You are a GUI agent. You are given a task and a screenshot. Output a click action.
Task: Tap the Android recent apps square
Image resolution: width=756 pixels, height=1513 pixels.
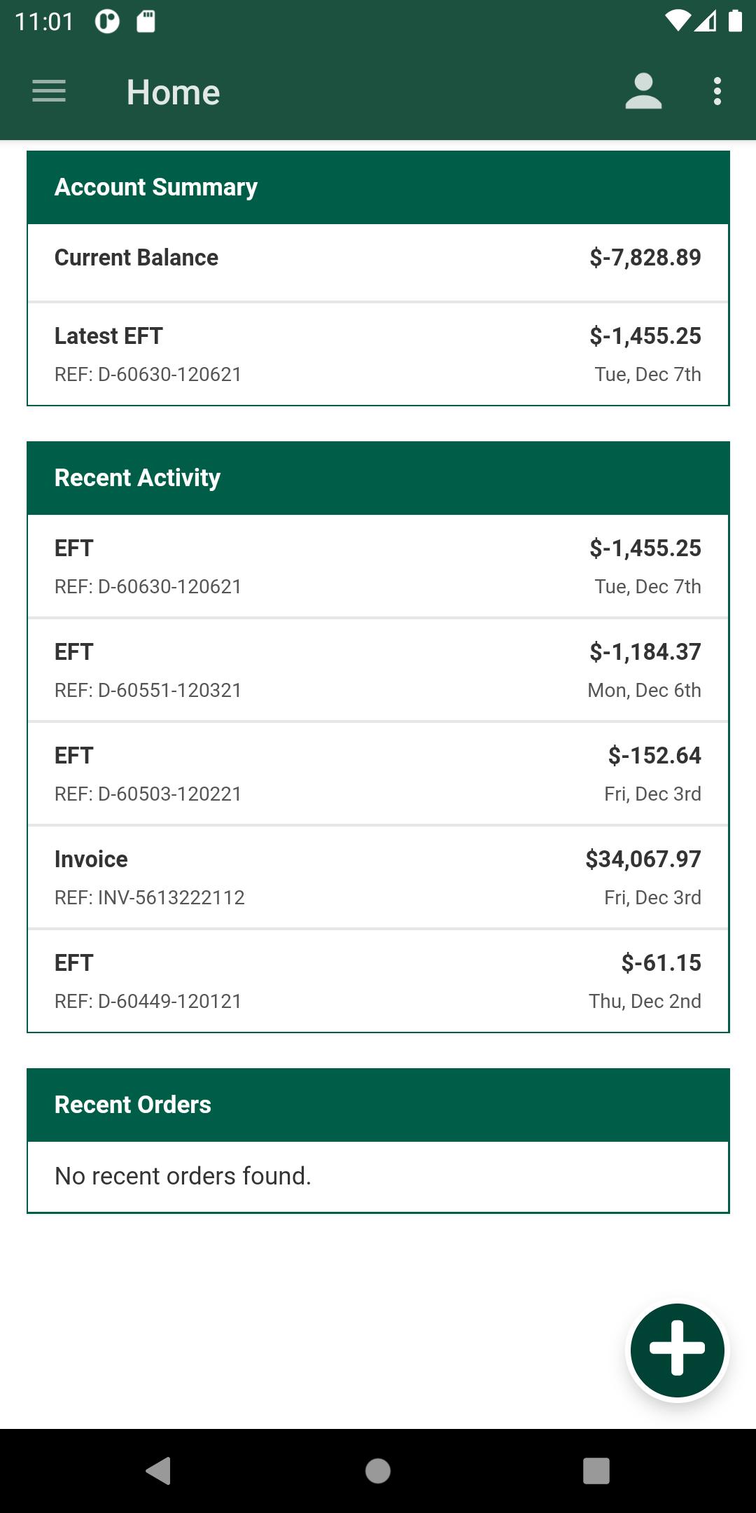[596, 1470]
